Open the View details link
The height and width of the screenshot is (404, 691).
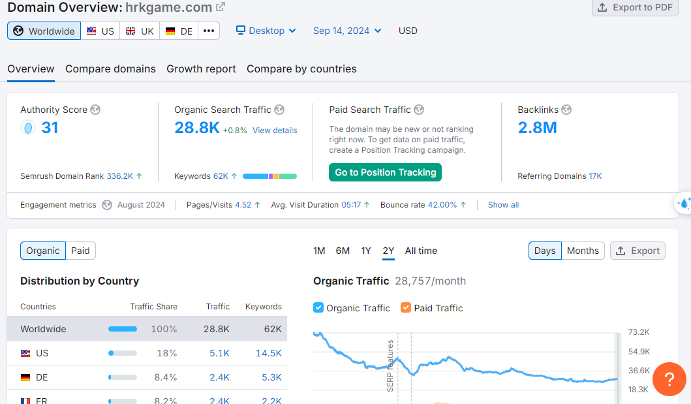275,131
